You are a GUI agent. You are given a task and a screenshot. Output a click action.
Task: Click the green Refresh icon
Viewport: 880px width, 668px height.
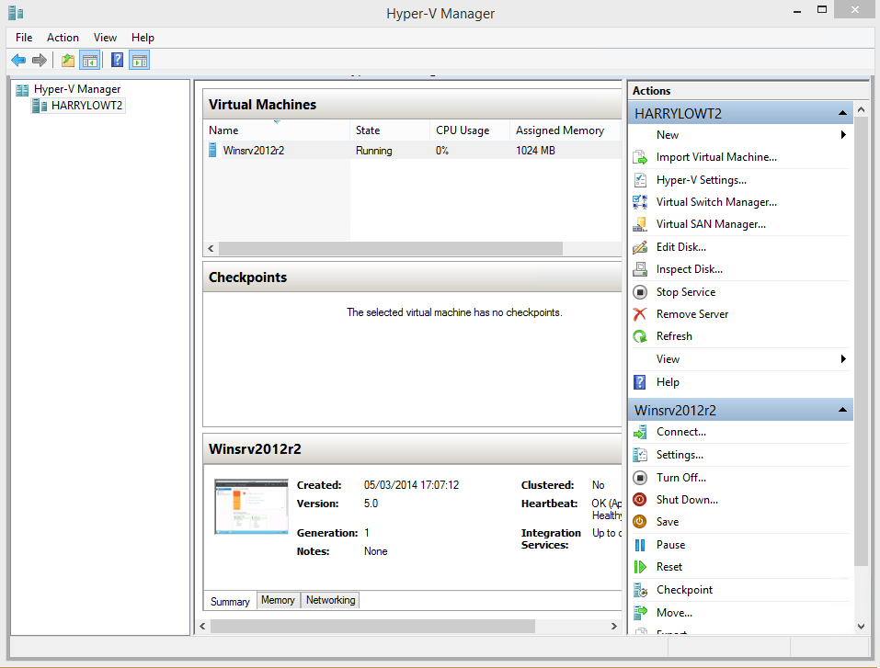640,336
